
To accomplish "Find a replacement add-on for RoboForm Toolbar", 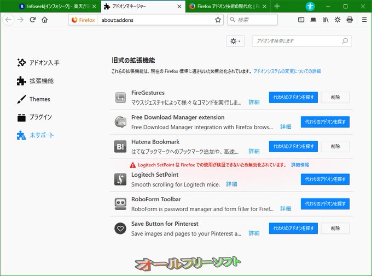I will pos(325,203).
